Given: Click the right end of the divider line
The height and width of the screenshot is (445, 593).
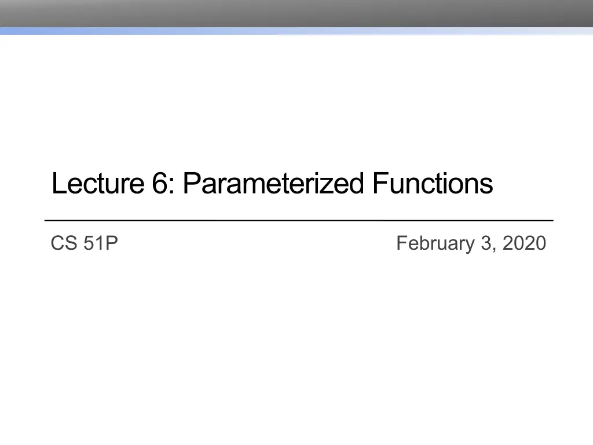Looking at the screenshot, I should [551, 221].
